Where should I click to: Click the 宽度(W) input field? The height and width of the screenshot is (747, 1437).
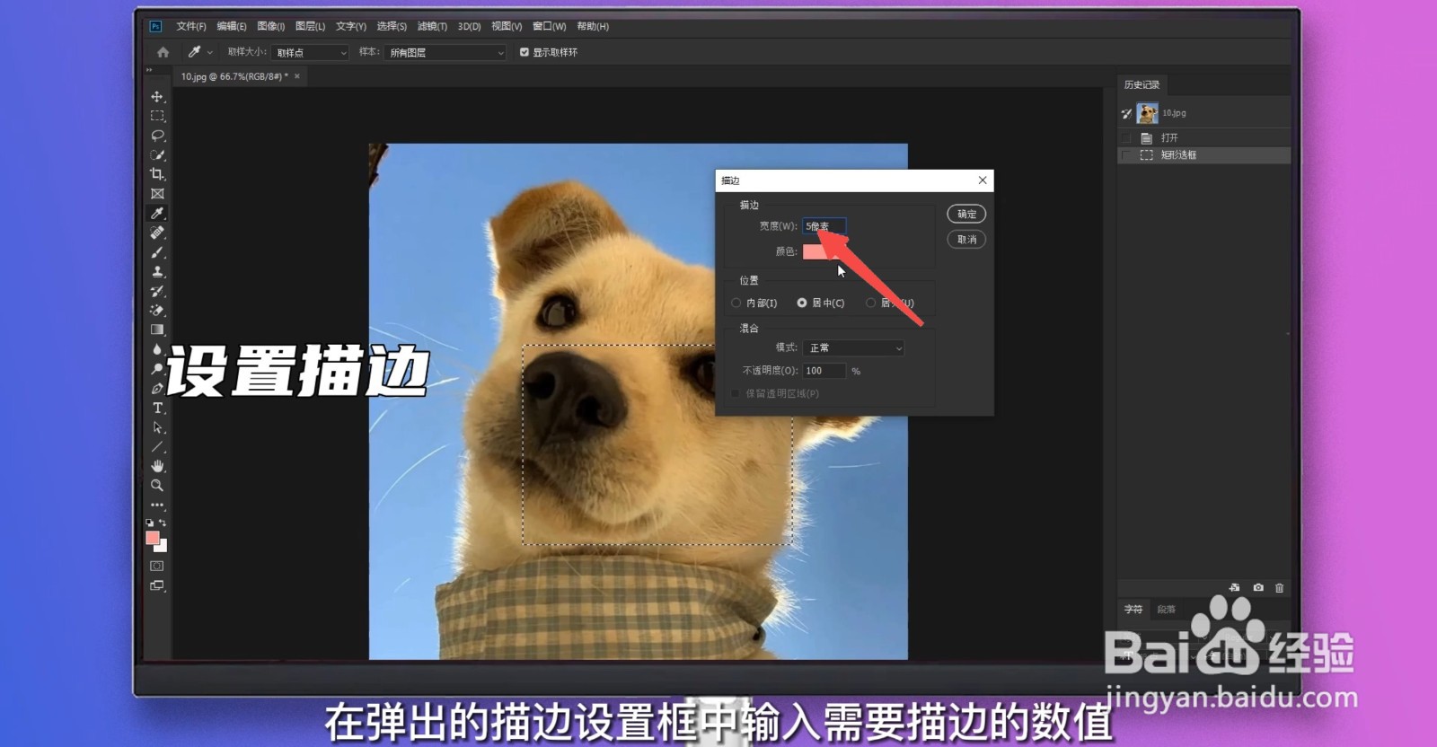coord(824,226)
